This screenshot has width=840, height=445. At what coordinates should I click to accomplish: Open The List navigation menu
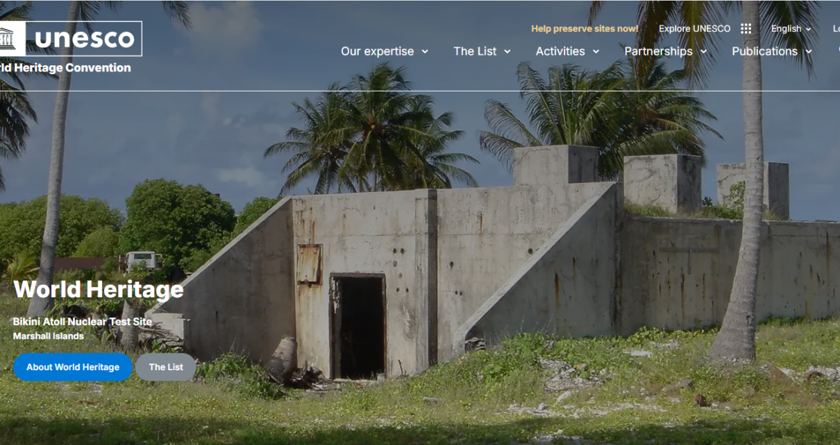click(482, 51)
